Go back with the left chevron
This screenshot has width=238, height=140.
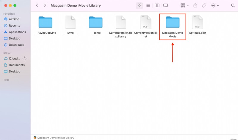point(37,5)
